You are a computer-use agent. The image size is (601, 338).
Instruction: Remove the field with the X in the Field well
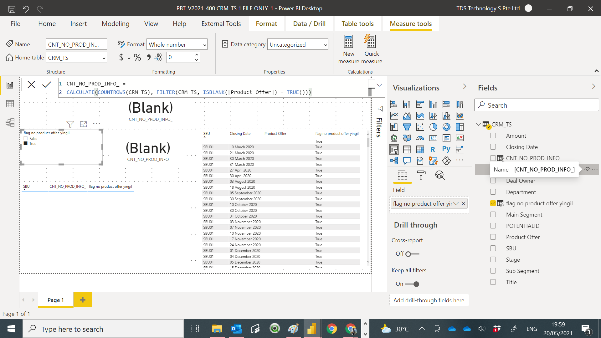coord(464,203)
